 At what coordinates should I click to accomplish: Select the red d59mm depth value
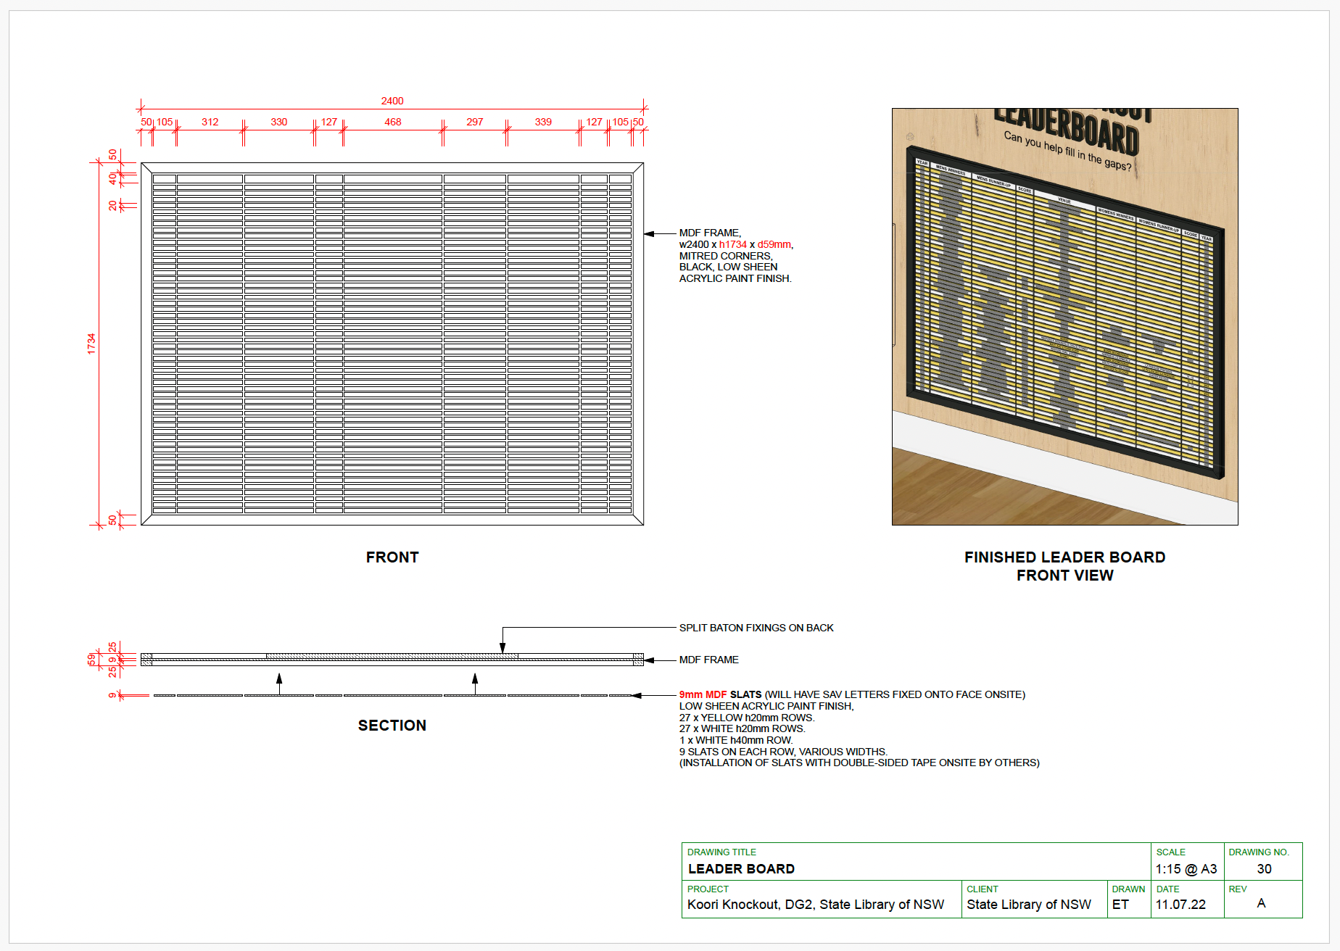[x=774, y=244]
